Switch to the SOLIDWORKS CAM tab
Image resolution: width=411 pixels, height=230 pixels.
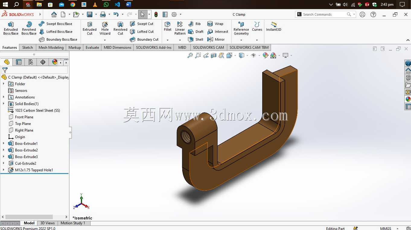click(209, 48)
